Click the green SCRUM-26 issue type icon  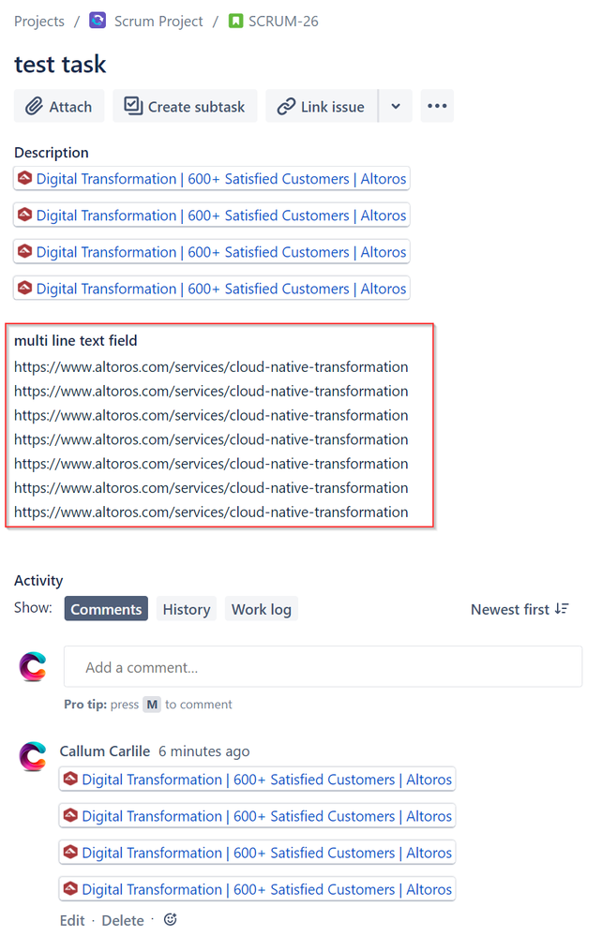[234, 20]
